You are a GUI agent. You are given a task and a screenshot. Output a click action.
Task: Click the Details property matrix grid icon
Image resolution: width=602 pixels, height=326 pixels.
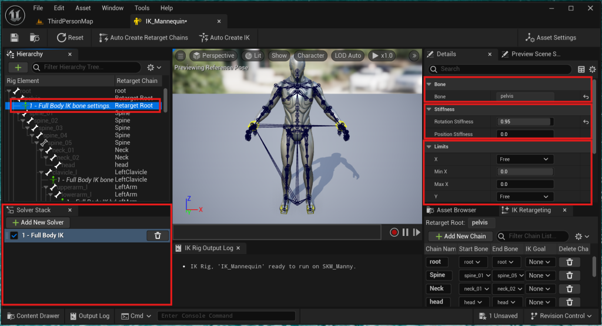pyautogui.click(x=581, y=69)
